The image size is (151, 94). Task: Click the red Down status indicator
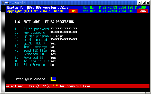142,11
